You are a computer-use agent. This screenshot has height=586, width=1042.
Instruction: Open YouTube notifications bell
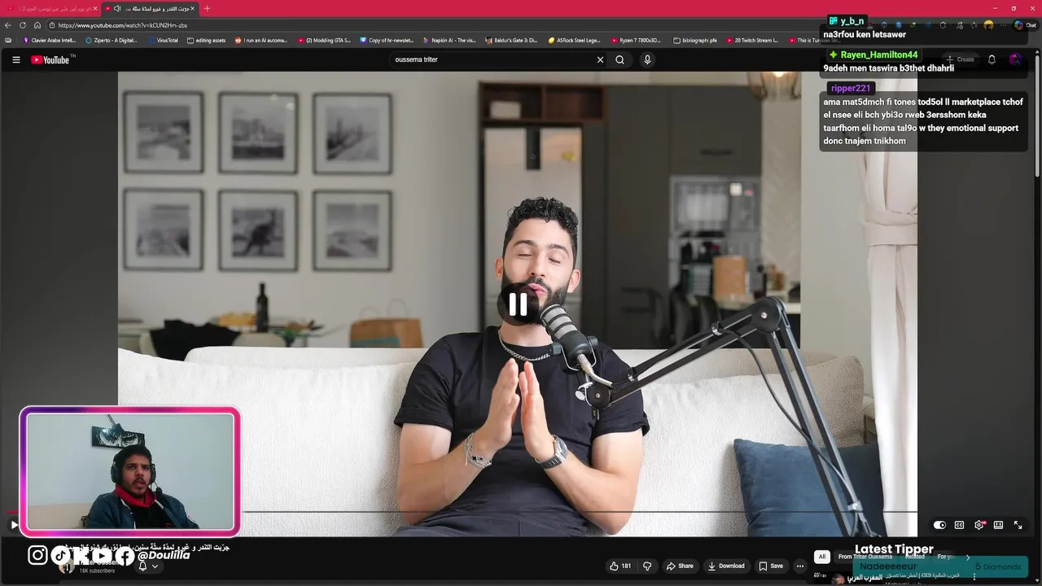(x=992, y=59)
